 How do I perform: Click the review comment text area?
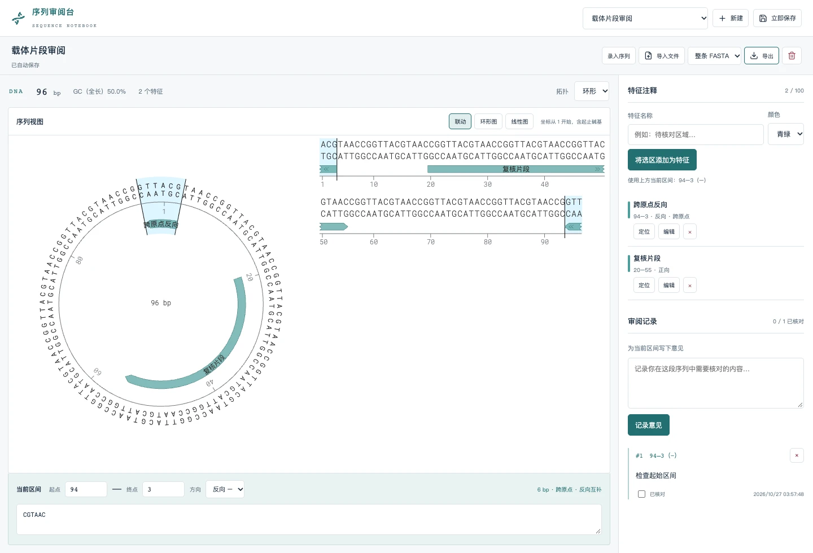coord(716,383)
